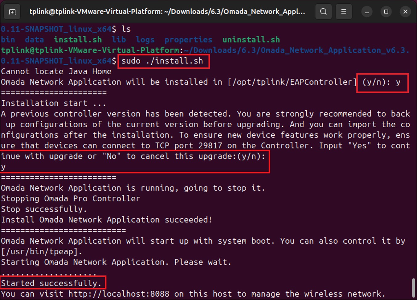Click the http://localhost:8088 URL
Image resolution: width=417 pixels, height=300 pixels.
[x=119, y=294]
